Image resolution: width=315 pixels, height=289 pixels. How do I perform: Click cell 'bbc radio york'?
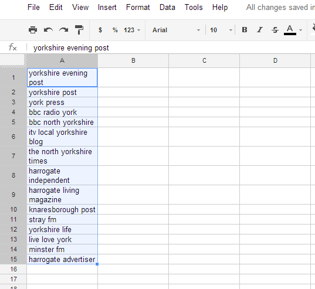pyautogui.click(x=62, y=112)
